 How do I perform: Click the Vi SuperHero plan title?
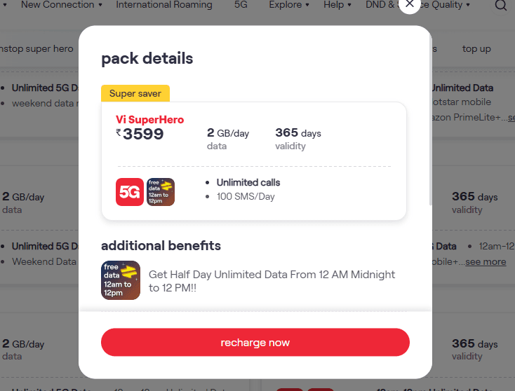[x=149, y=120]
